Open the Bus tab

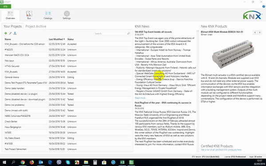click(29, 15)
